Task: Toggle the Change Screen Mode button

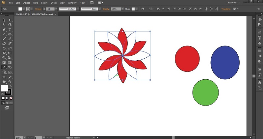Action: click(x=7, y=108)
